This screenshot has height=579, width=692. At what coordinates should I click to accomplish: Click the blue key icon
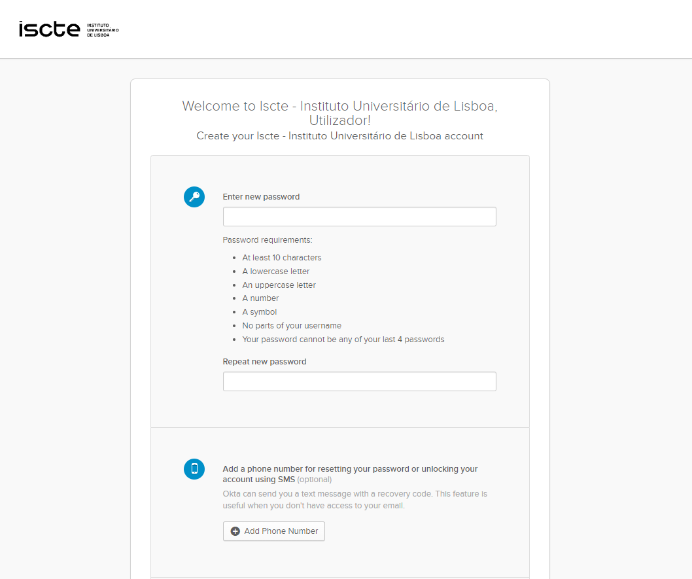[x=194, y=197]
